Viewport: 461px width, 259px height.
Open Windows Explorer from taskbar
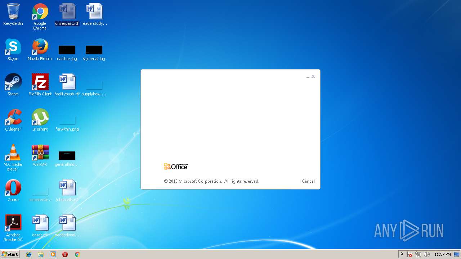tap(41, 254)
